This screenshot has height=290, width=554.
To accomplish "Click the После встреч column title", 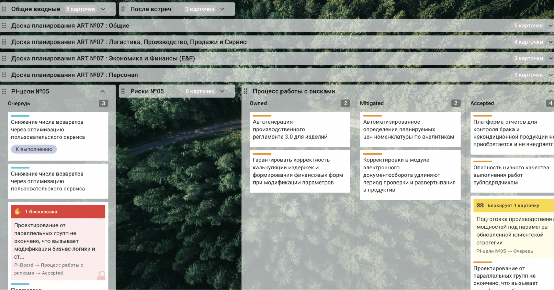I will (151, 9).
